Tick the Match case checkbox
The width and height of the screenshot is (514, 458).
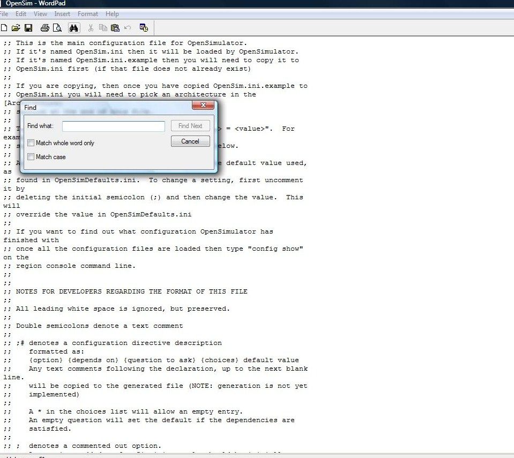(x=31, y=157)
